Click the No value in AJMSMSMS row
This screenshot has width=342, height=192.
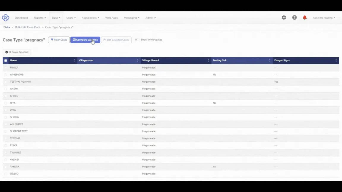tap(215, 75)
